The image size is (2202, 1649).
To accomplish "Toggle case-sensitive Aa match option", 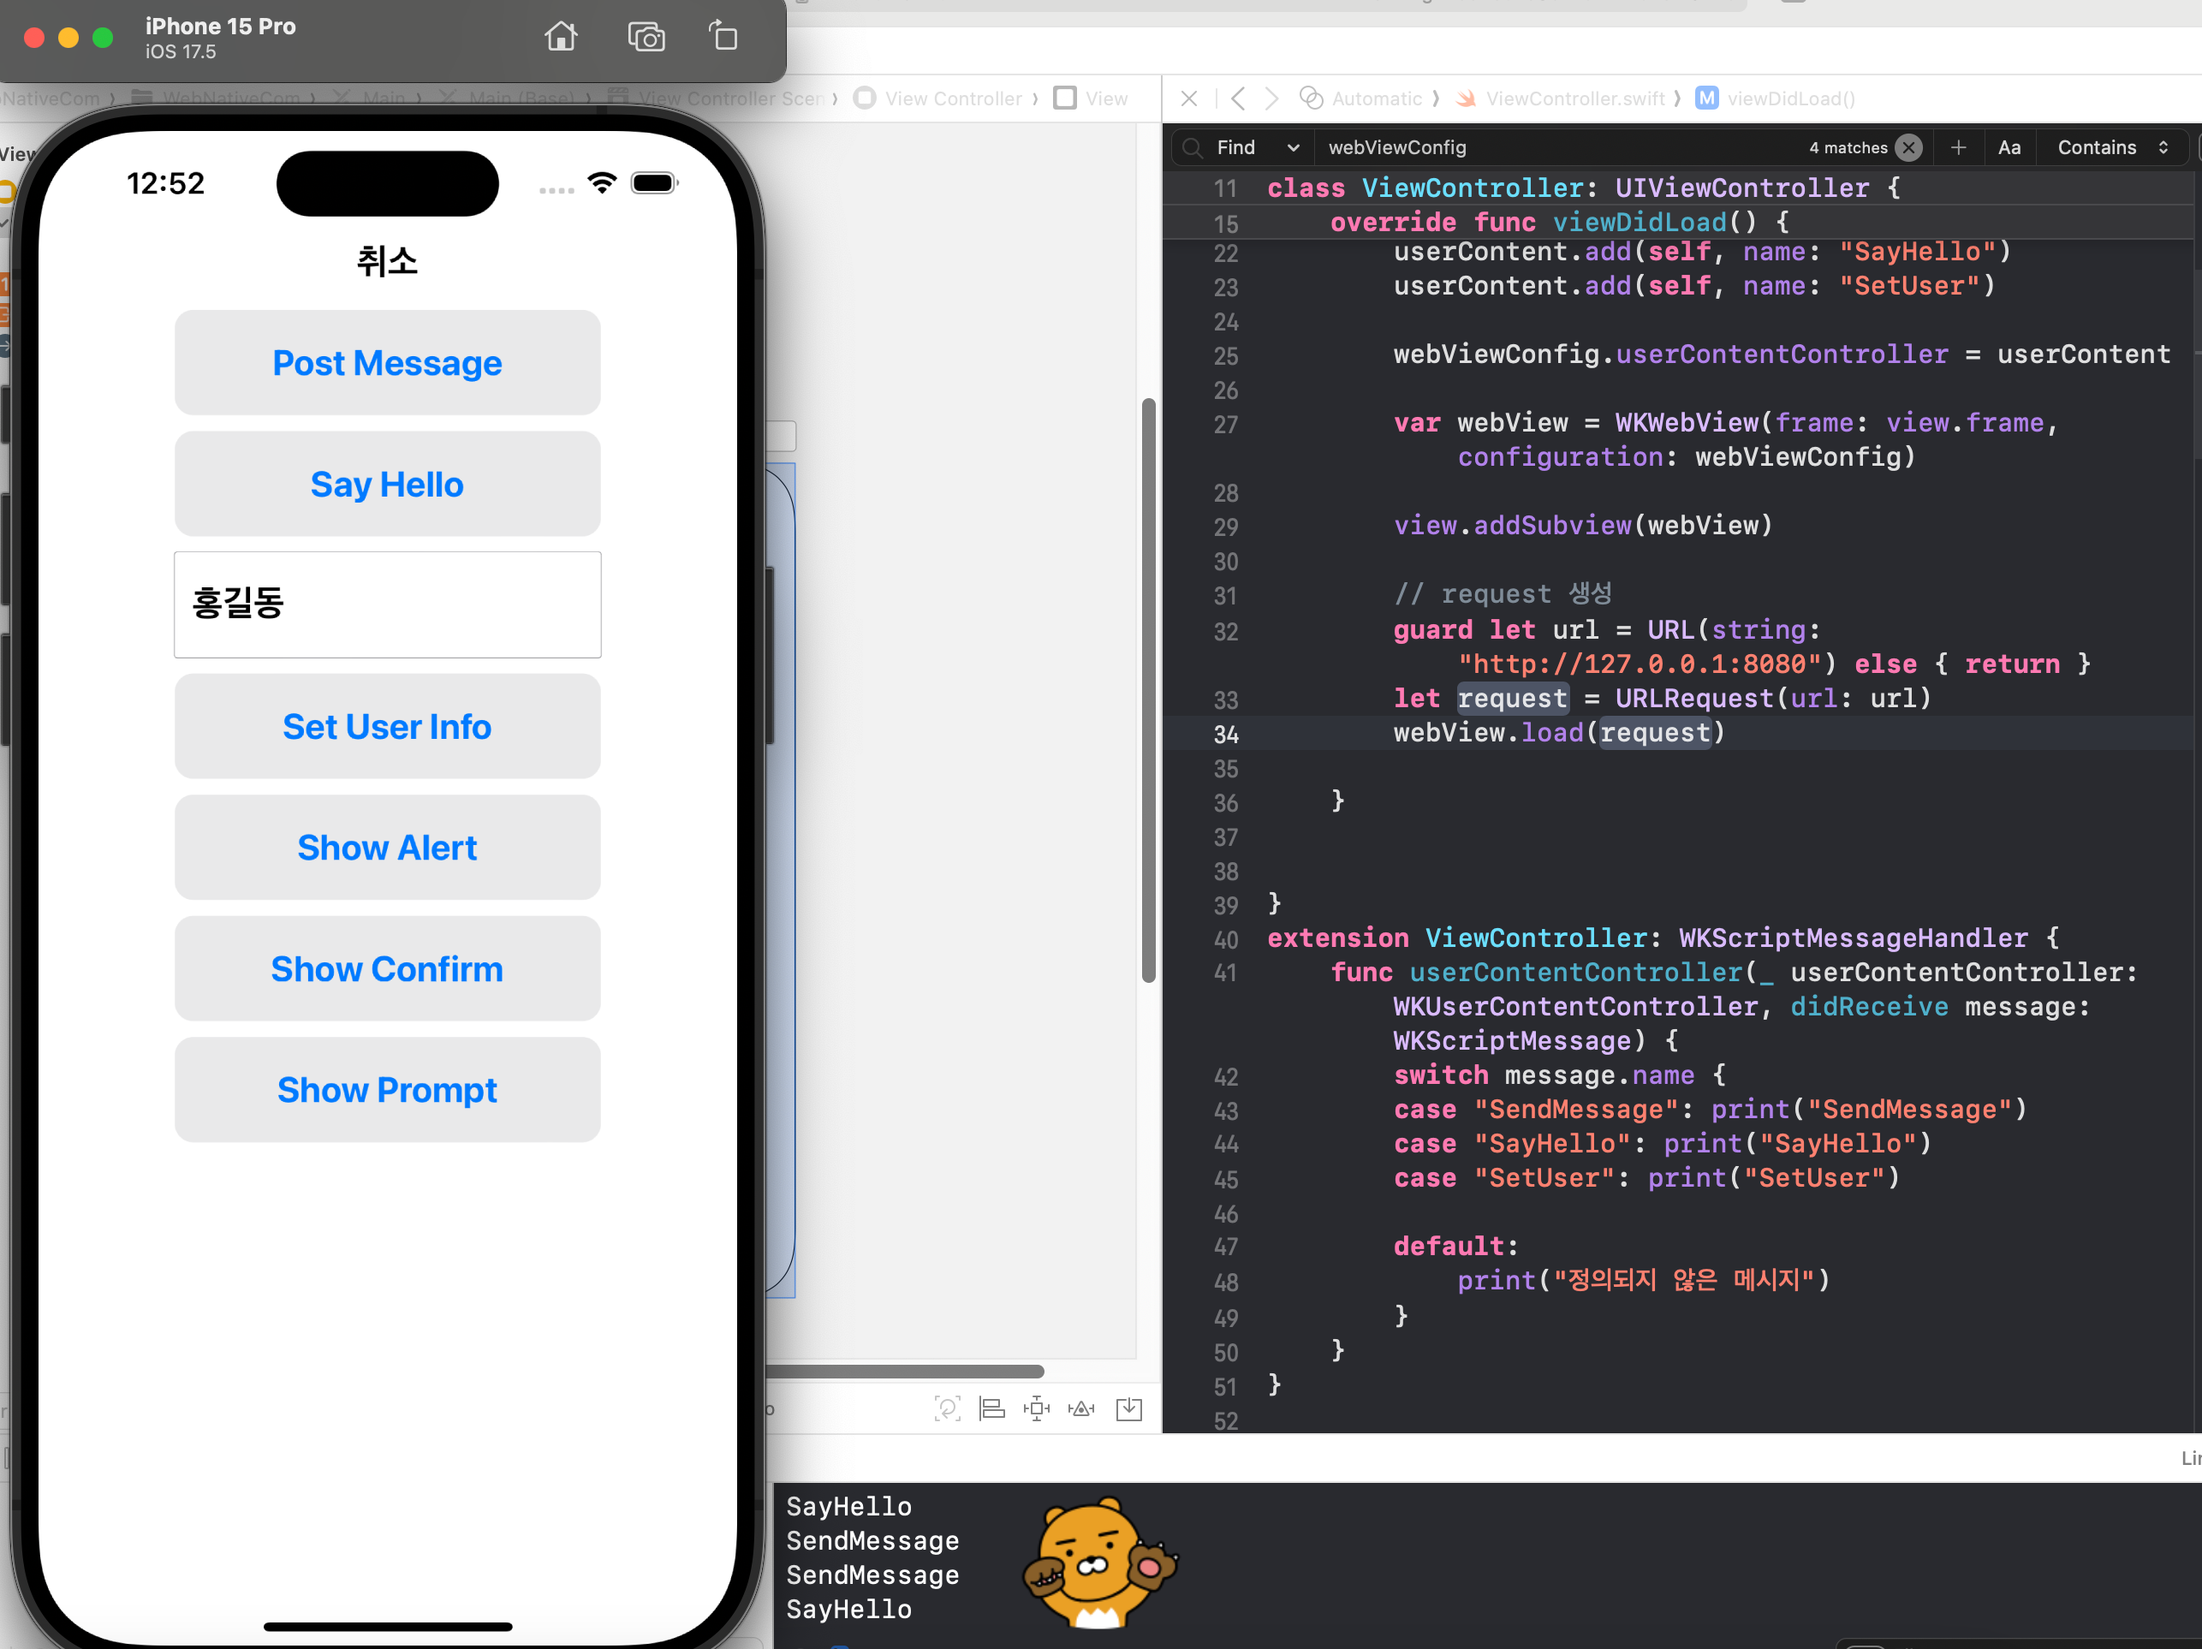I will pos(2009,147).
